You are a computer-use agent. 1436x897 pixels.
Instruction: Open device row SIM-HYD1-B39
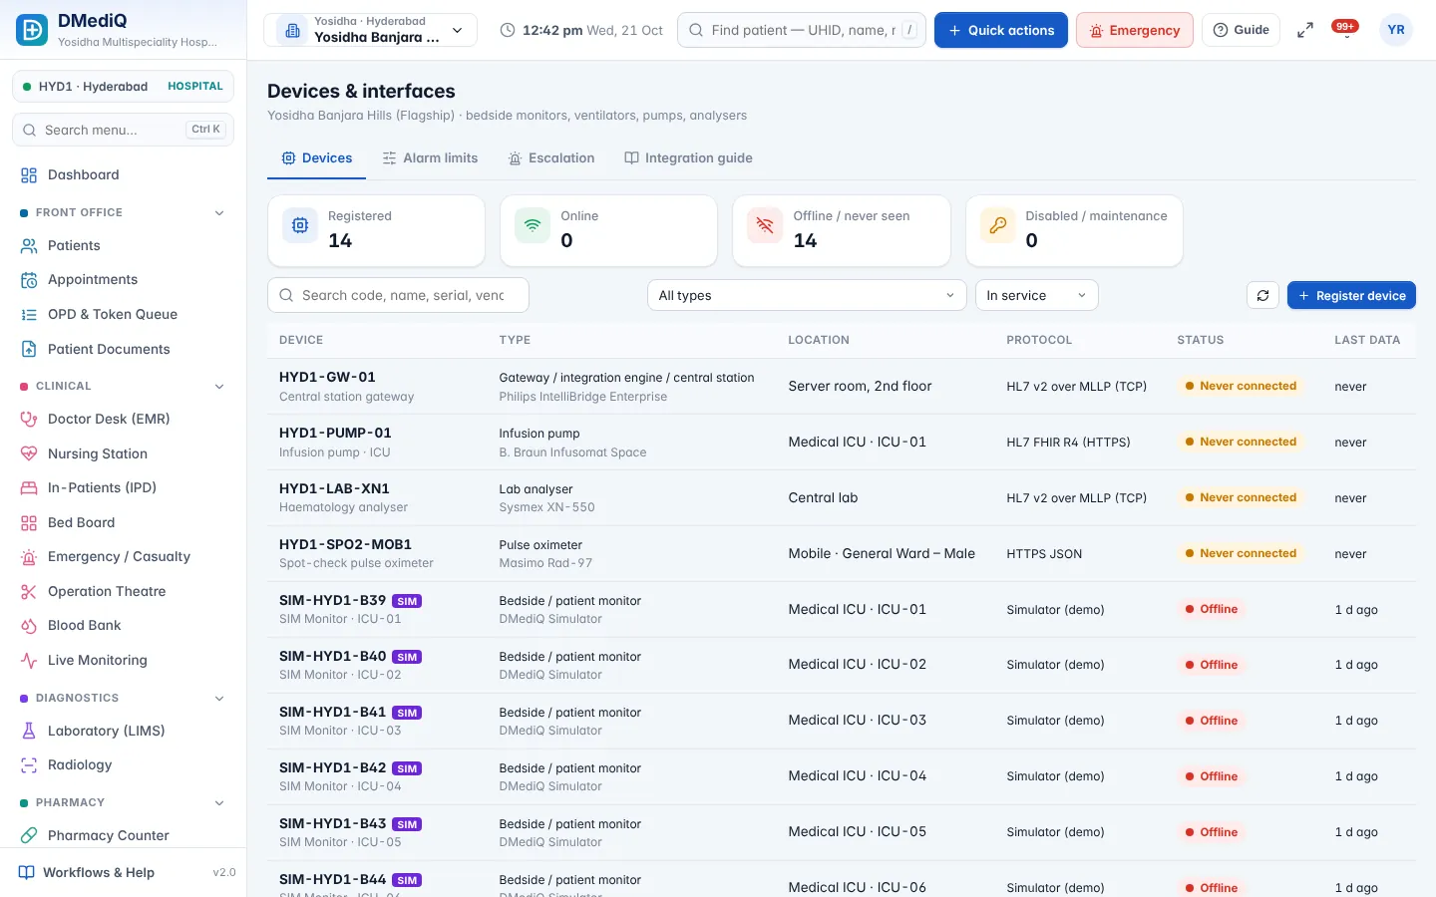pyautogui.click(x=842, y=609)
